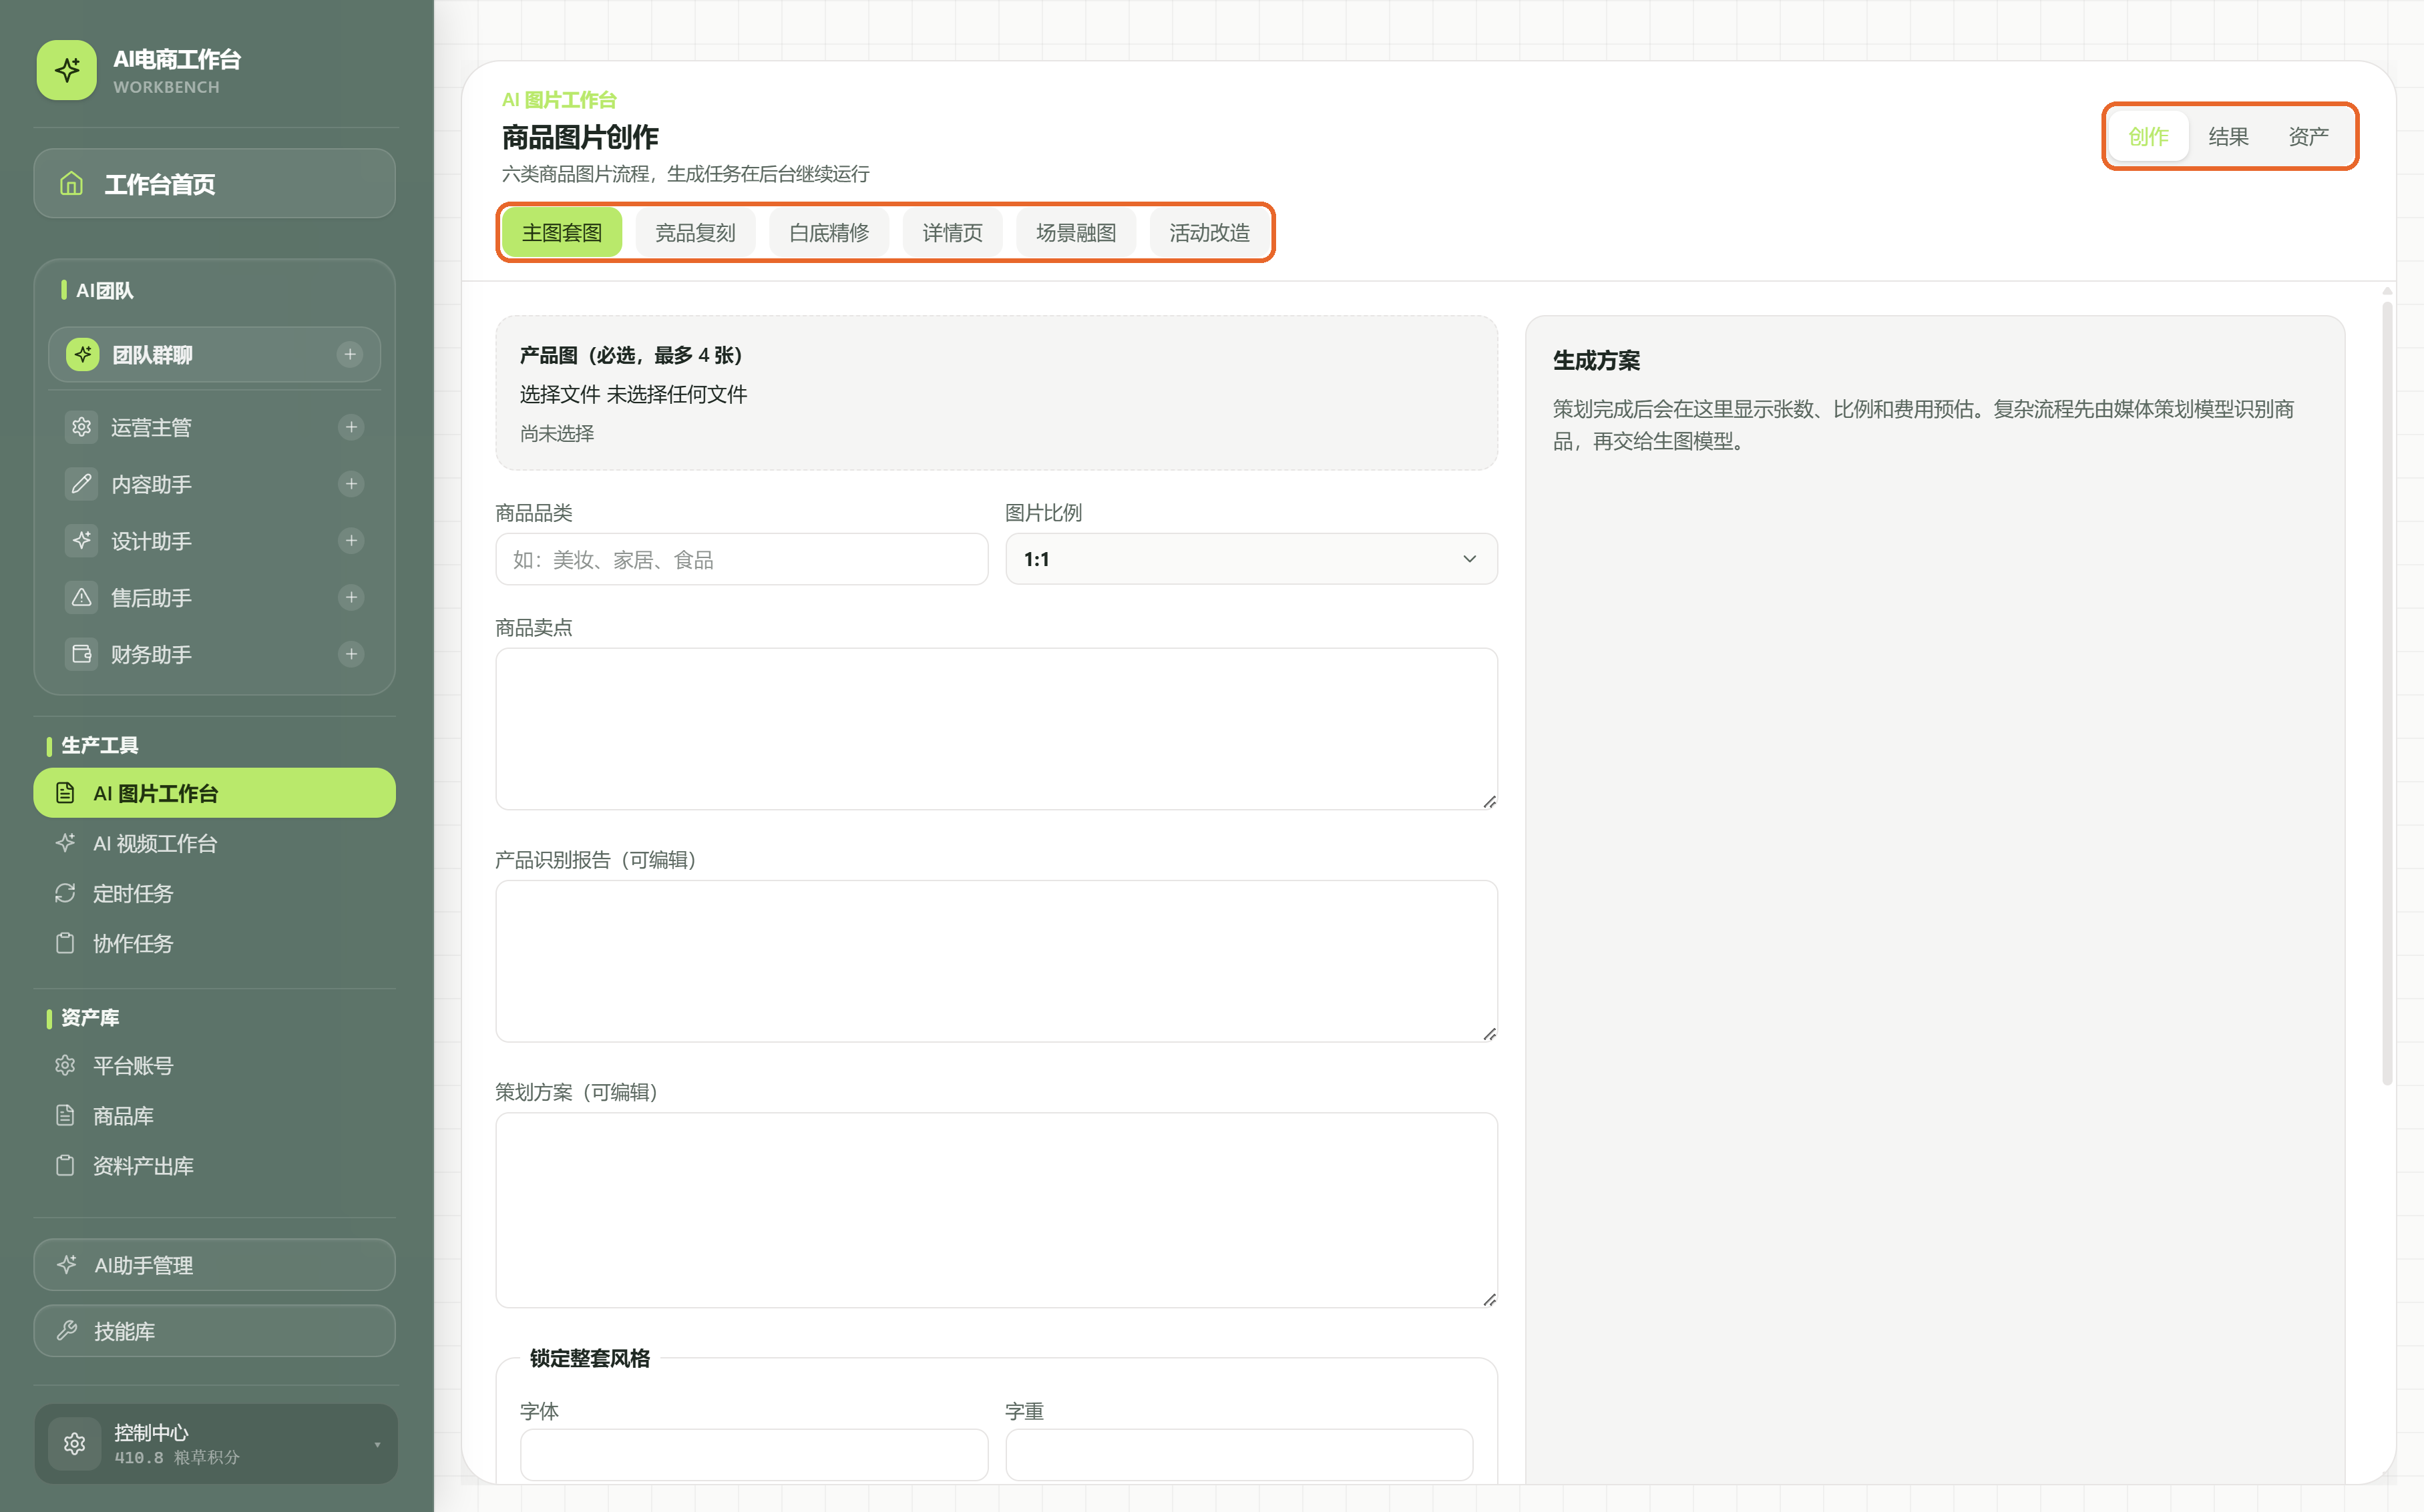The image size is (2424, 1512).
Task: Open 协作任务 in sidebar
Action: (215, 943)
